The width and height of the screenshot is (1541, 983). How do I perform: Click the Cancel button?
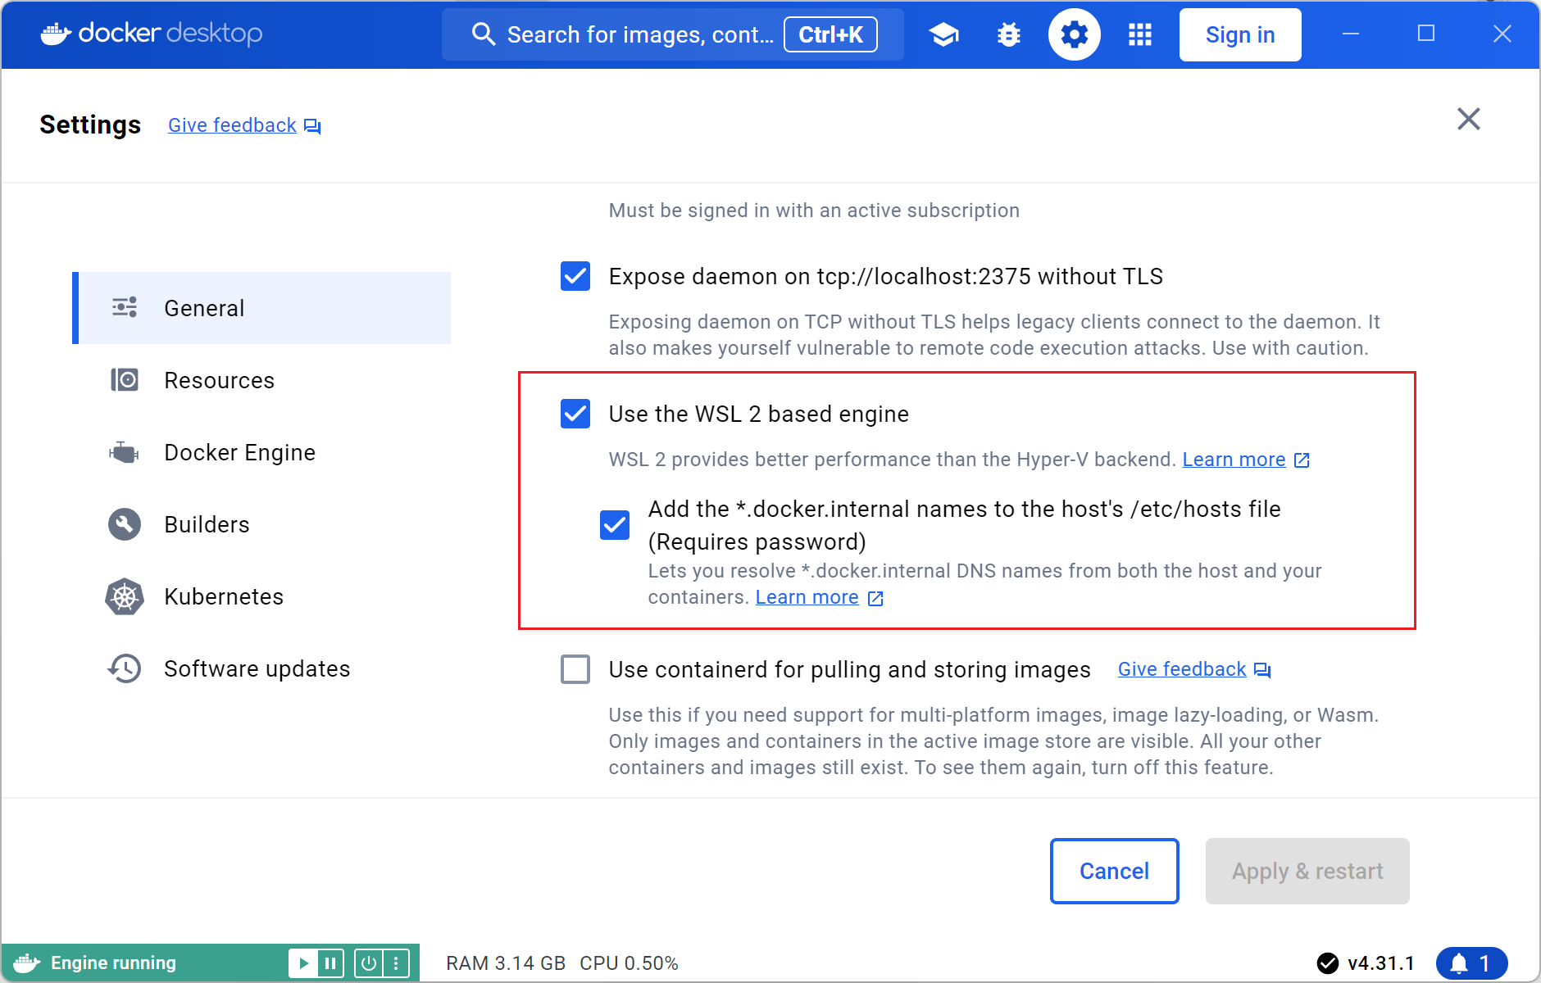pos(1115,871)
